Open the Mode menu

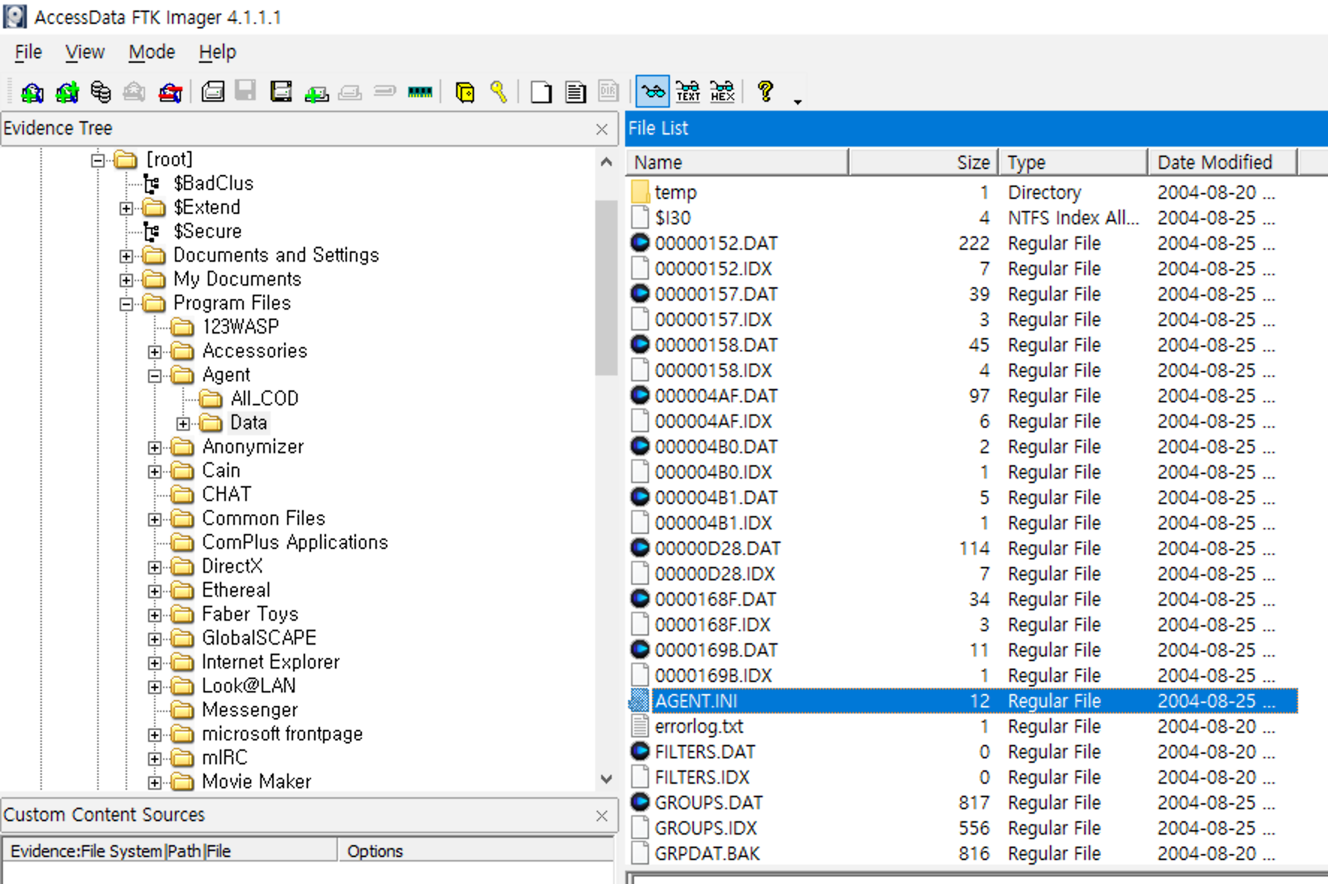152,52
